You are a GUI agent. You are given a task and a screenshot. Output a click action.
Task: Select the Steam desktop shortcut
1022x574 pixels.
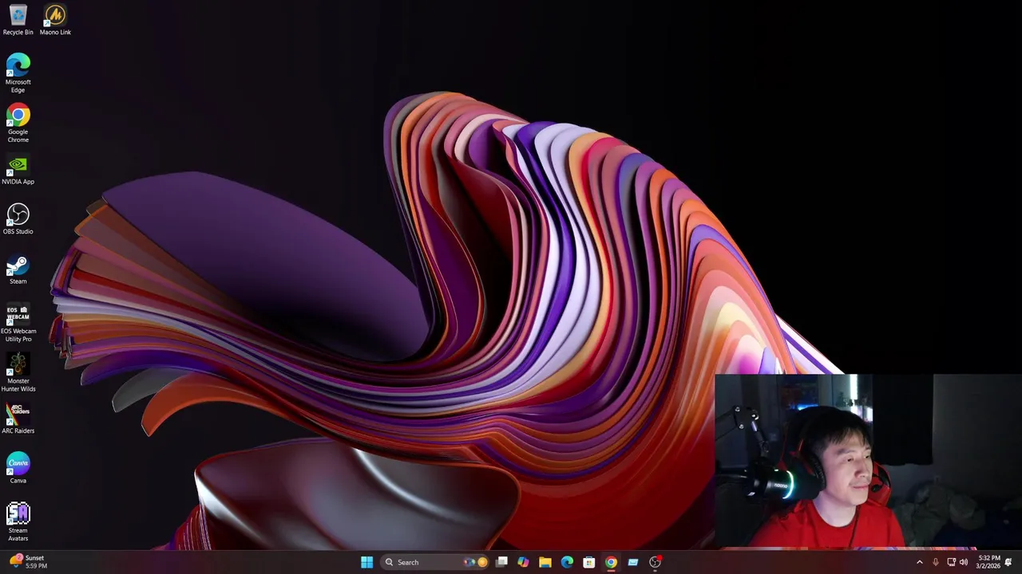(18, 269)
